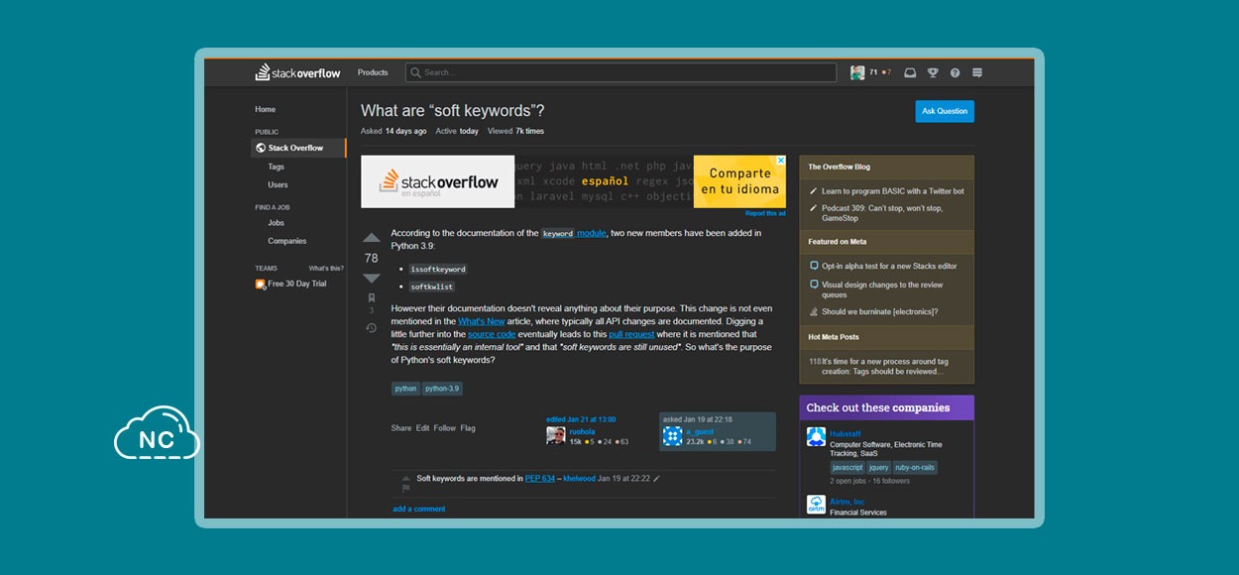1239x575 pixels.
Task: Click Share under the question
Action: point(400,428)
